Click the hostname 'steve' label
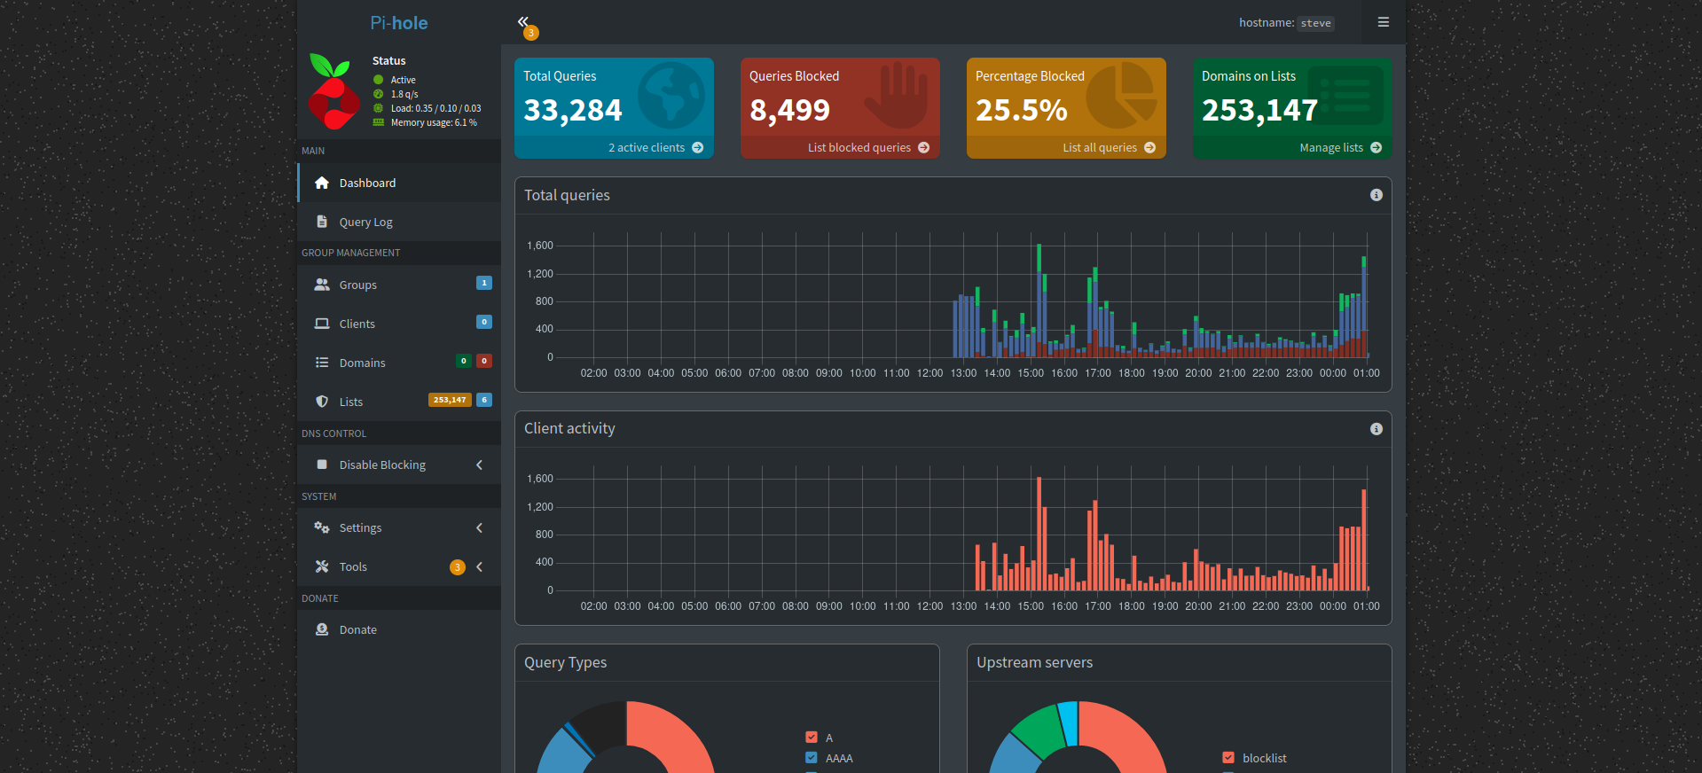This screenshot has height=773, width=1702. (x=1316, y=23)
